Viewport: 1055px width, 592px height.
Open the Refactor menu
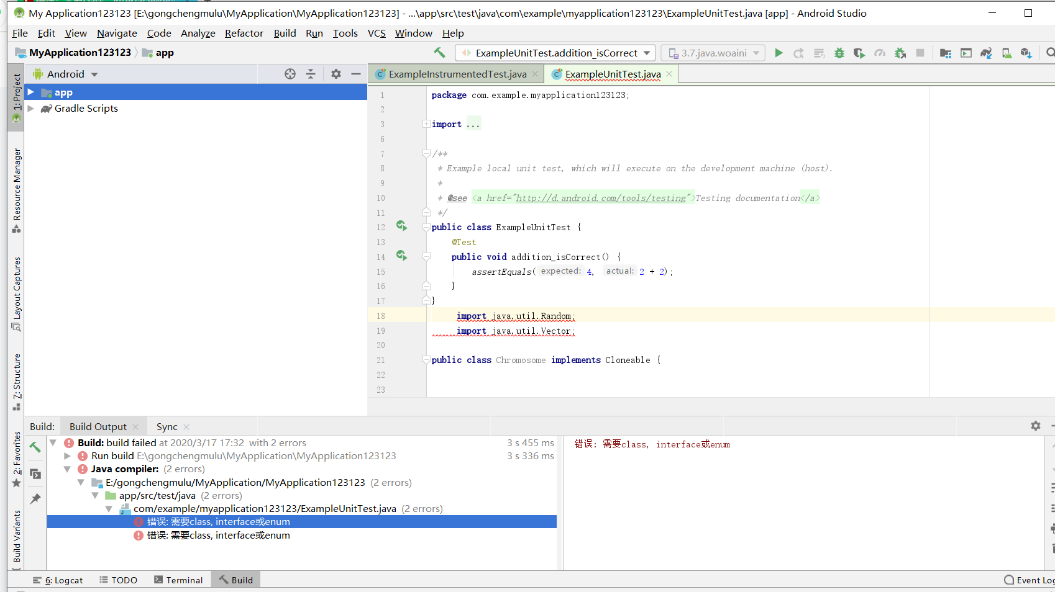(244, 33)
